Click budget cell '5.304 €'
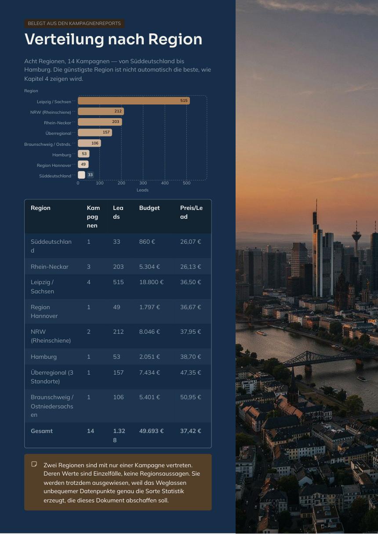The image size is (378, 534). point(149,267)
